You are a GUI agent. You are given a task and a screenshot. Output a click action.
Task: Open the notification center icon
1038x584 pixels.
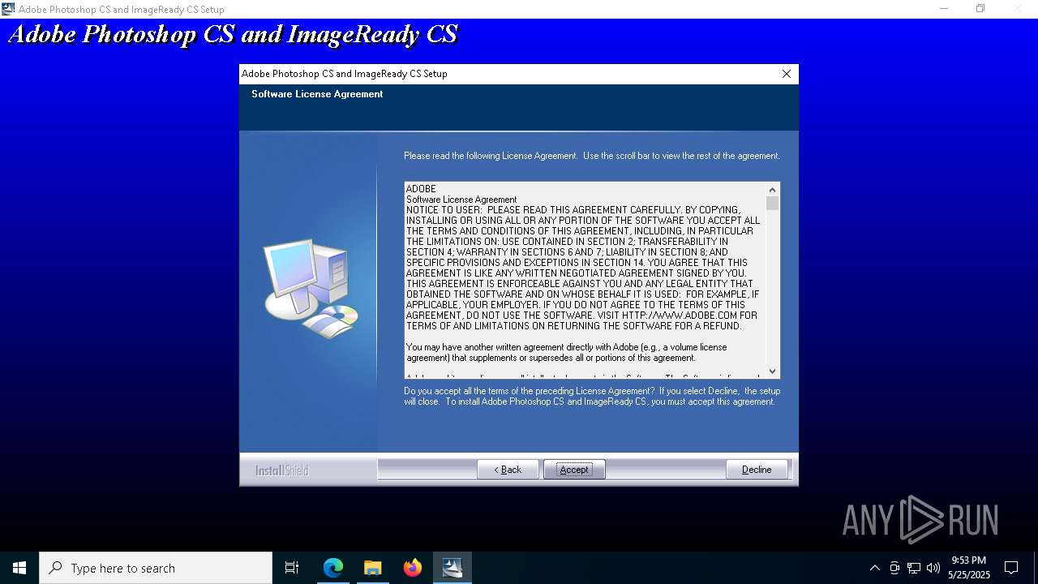point(1011,568)
